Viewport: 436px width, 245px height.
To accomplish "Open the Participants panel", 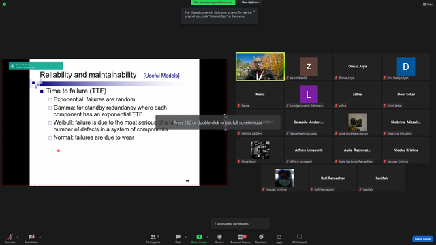I will (153, 238).
